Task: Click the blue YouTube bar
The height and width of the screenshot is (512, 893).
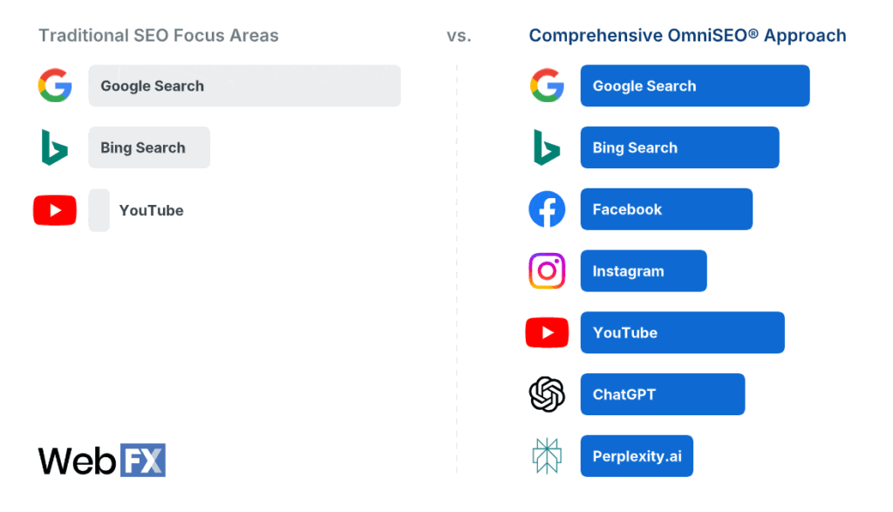Action: (x=682, y=332)
